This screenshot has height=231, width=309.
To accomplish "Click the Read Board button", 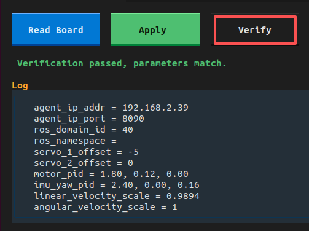I will click(56, 29).
